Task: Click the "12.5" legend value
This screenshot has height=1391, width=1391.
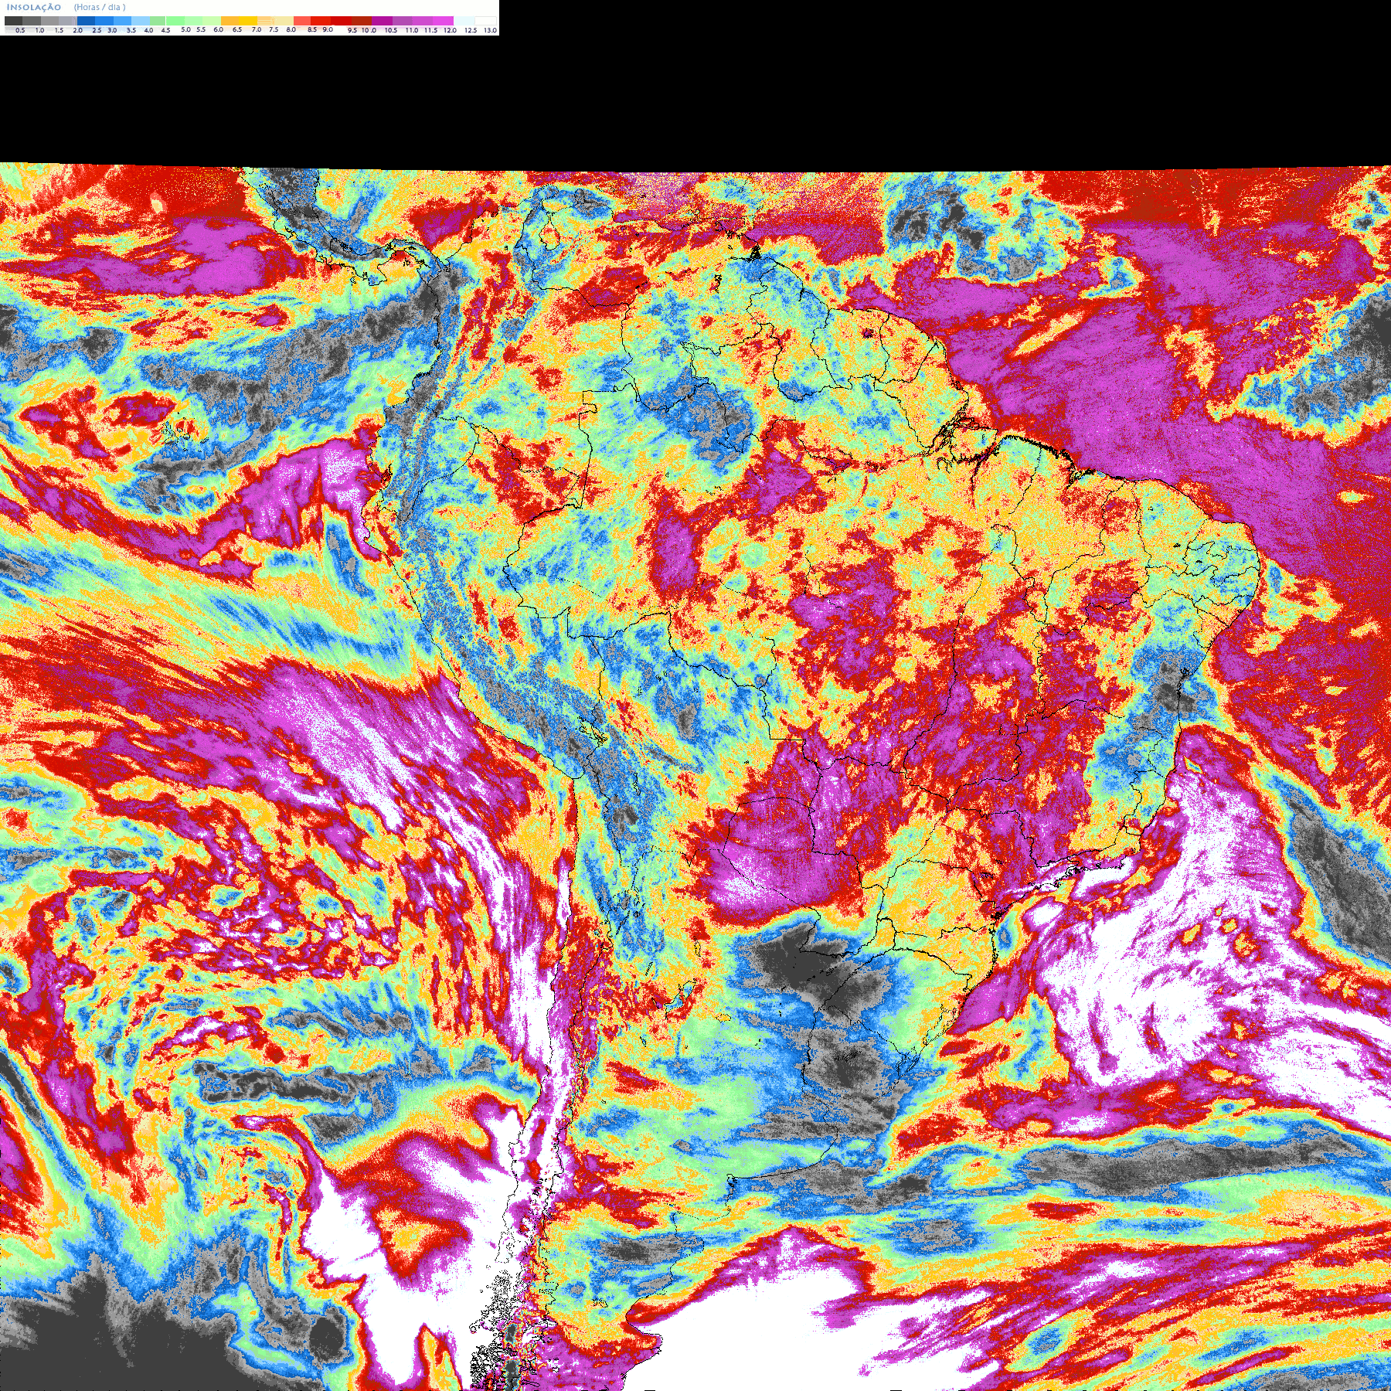Action: tap(471, 30)
